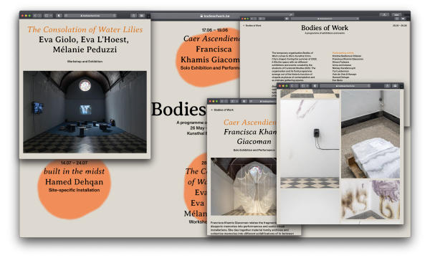Click 'Bodies of Work' heading in about window

[325, 28]
